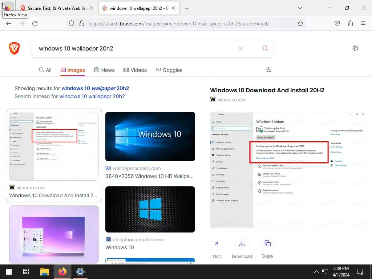Open search filters options icon
This screenshot has height=279, width=372.
click(x=269, y=70)
